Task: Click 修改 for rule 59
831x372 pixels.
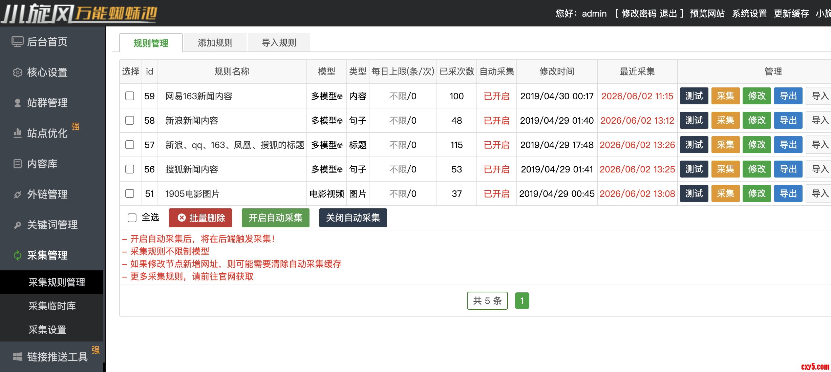Action: point(757,96)
